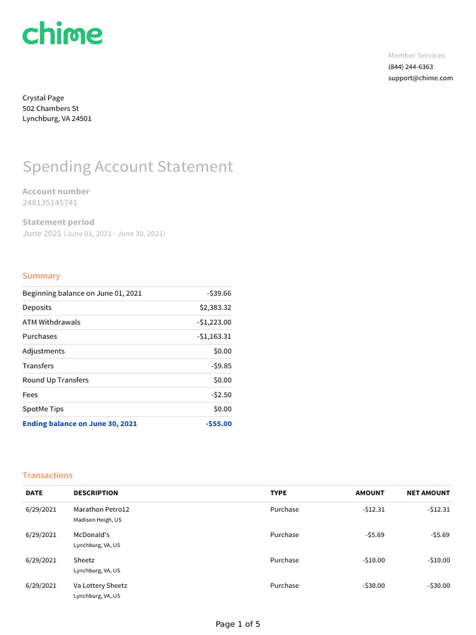The height and width of the screenshot is (635, 476).
Task: Click the Spending Account Statement title
Action: pos(128,167)
